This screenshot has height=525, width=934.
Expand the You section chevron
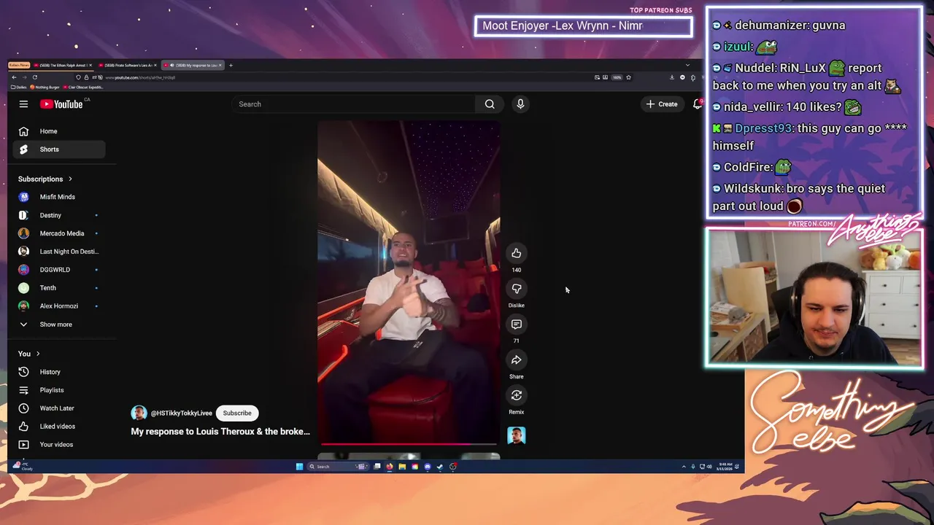tap(38, 354)
